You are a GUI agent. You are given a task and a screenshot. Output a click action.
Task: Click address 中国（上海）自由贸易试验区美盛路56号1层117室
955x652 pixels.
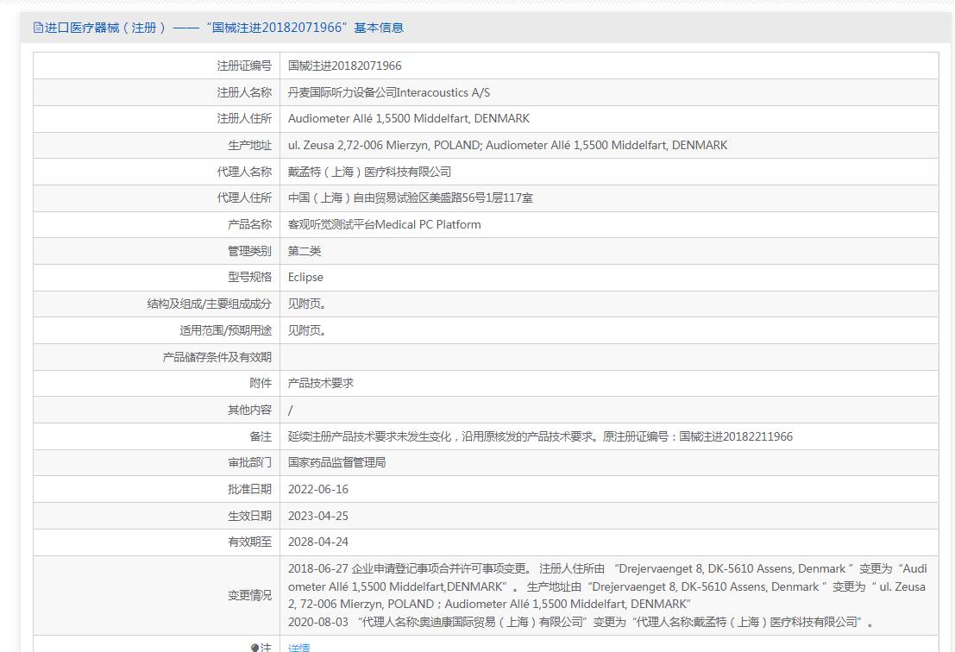[411, 197]
